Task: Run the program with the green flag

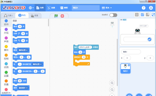Action: (56, 16)
